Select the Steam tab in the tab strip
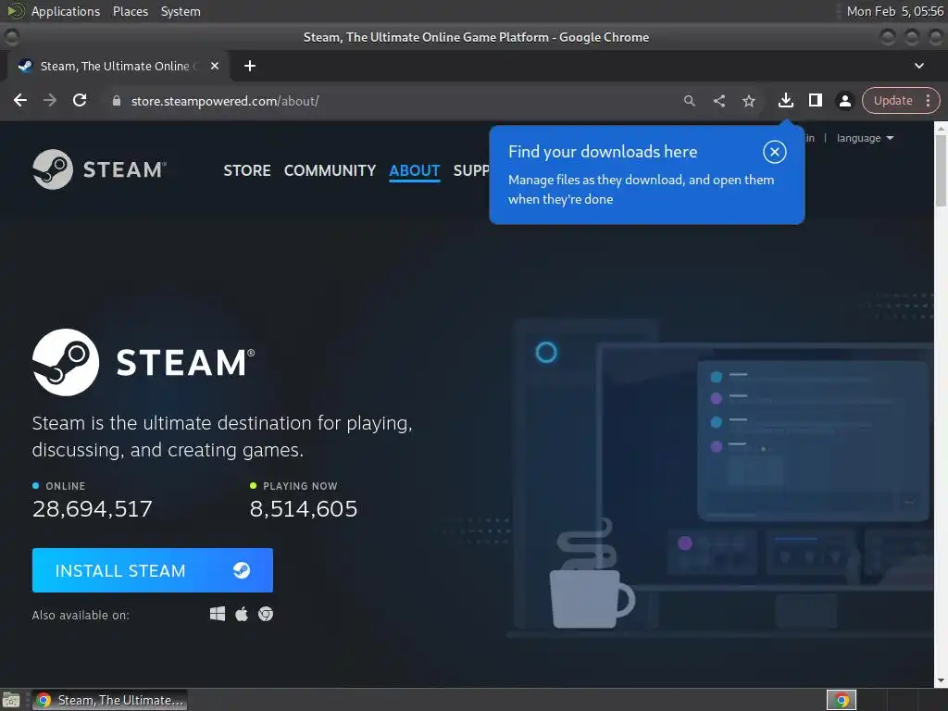 pos(118,66)
